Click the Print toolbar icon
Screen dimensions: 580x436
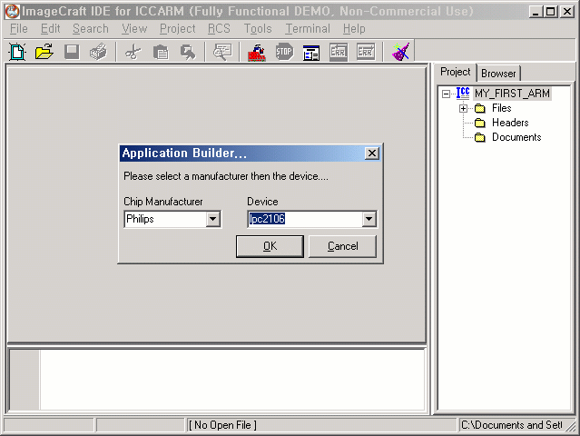click(x=98, y=52)
